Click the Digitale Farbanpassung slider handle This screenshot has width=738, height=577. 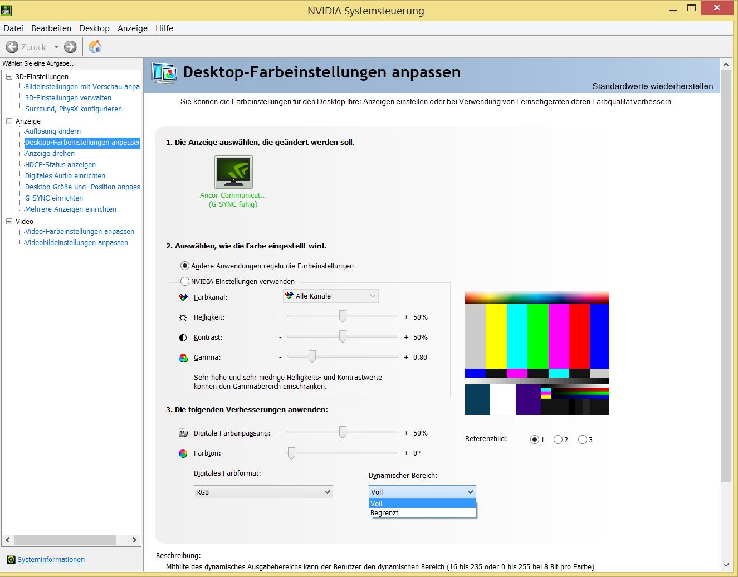click(343, 433)
